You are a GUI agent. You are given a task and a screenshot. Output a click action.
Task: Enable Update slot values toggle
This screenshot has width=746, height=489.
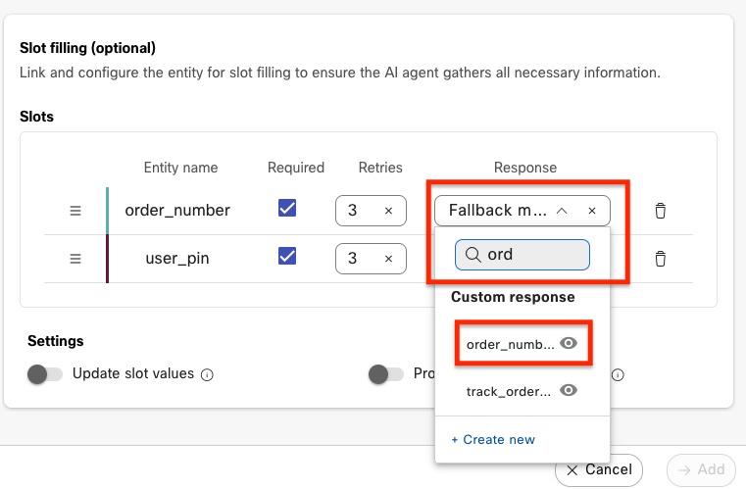pyautogui.click(x=44, y=374)
